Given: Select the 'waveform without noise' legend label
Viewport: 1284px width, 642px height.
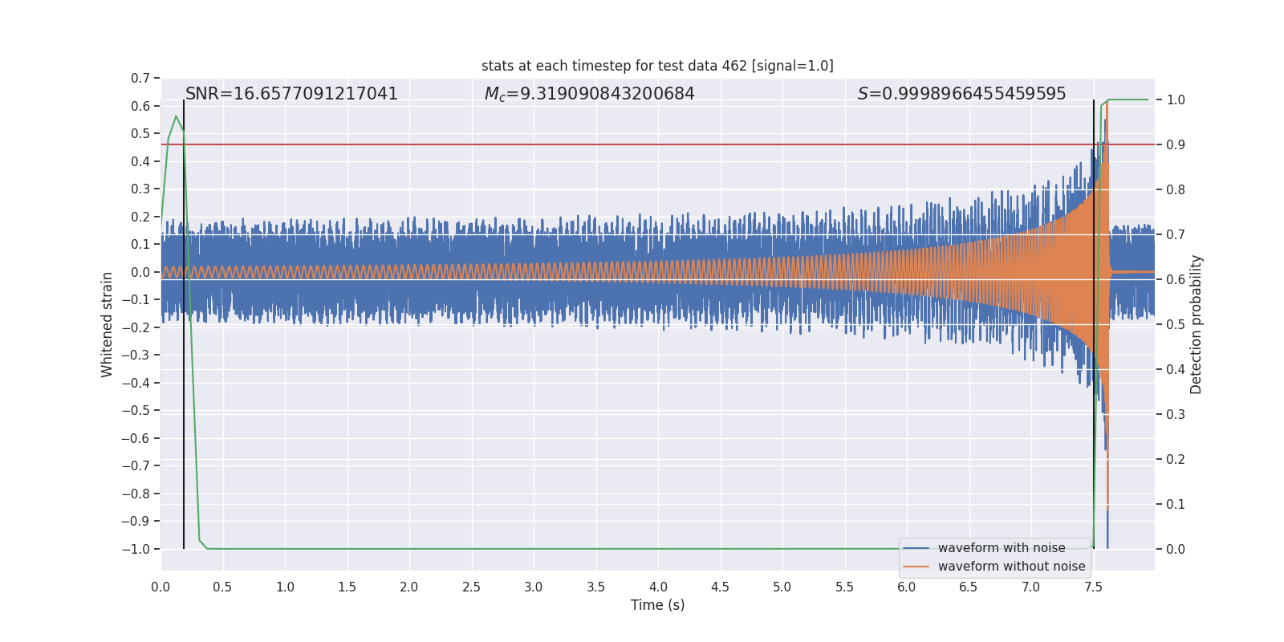Looking at the screenshot, I should tap(1011, 567).
